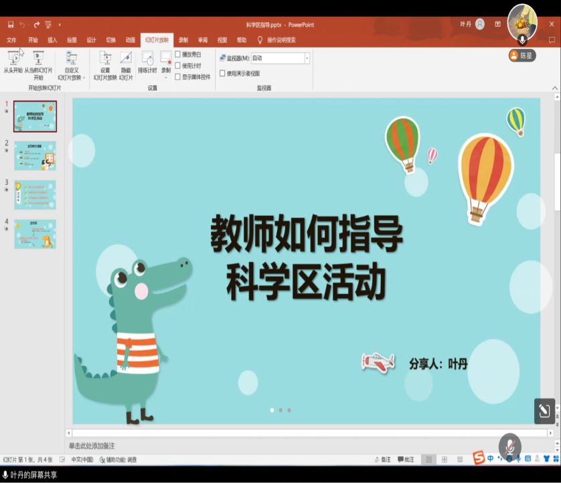Click 备注 notes button in status bar
This screenshot has height=483, width=561.
point(382,460)
